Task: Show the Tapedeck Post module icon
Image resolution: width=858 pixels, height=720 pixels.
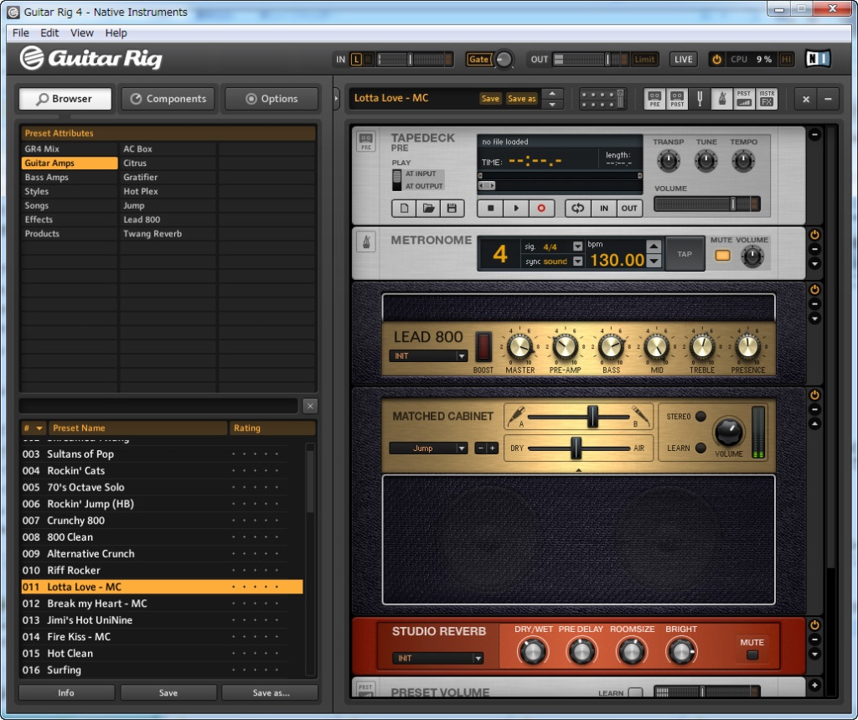Action: pos(677,99)
